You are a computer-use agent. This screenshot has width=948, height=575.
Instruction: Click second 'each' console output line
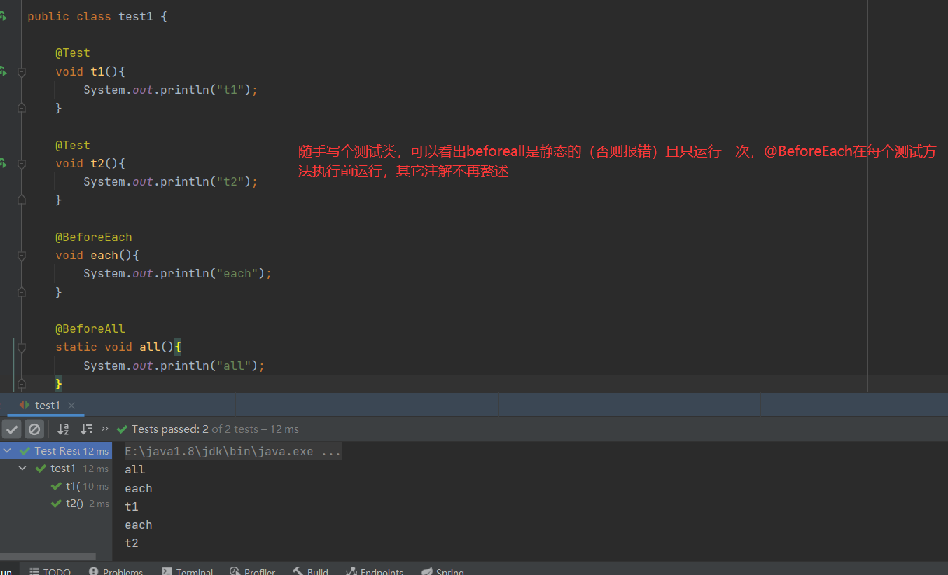pos(139,525)
